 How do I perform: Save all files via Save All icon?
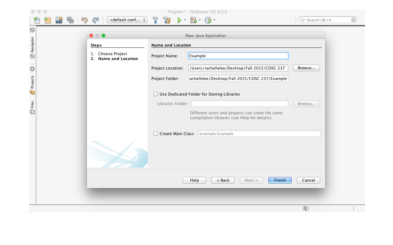click(70, 20)
